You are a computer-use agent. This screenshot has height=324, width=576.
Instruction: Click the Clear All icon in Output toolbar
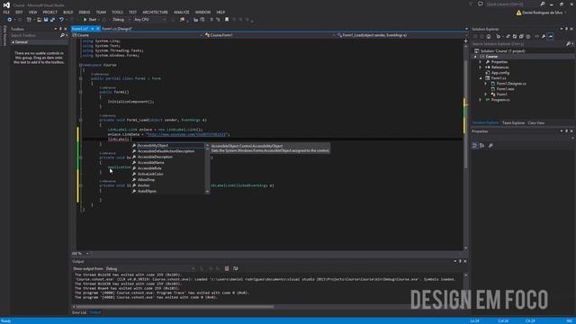click(x=227, y=268)
